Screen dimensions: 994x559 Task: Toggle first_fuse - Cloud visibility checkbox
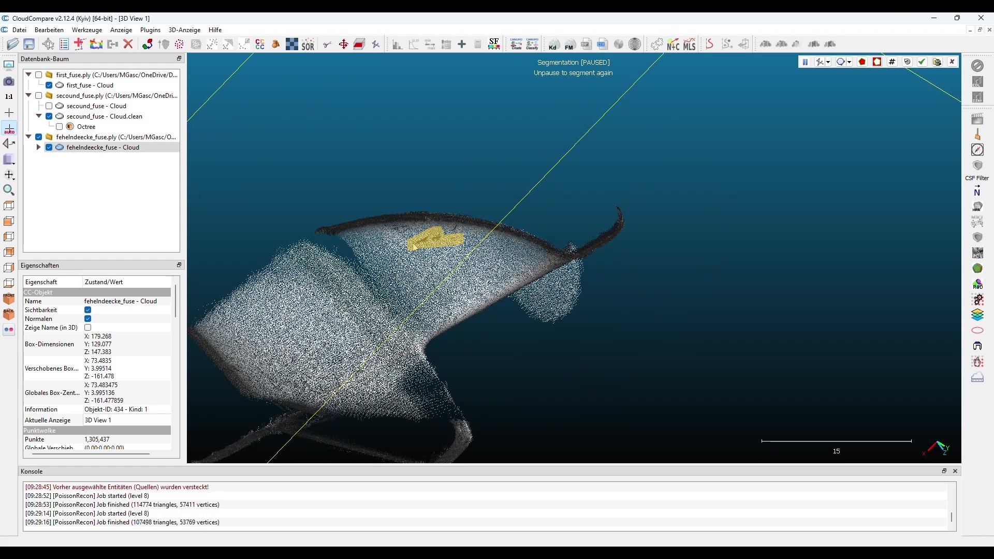point(49,85)
